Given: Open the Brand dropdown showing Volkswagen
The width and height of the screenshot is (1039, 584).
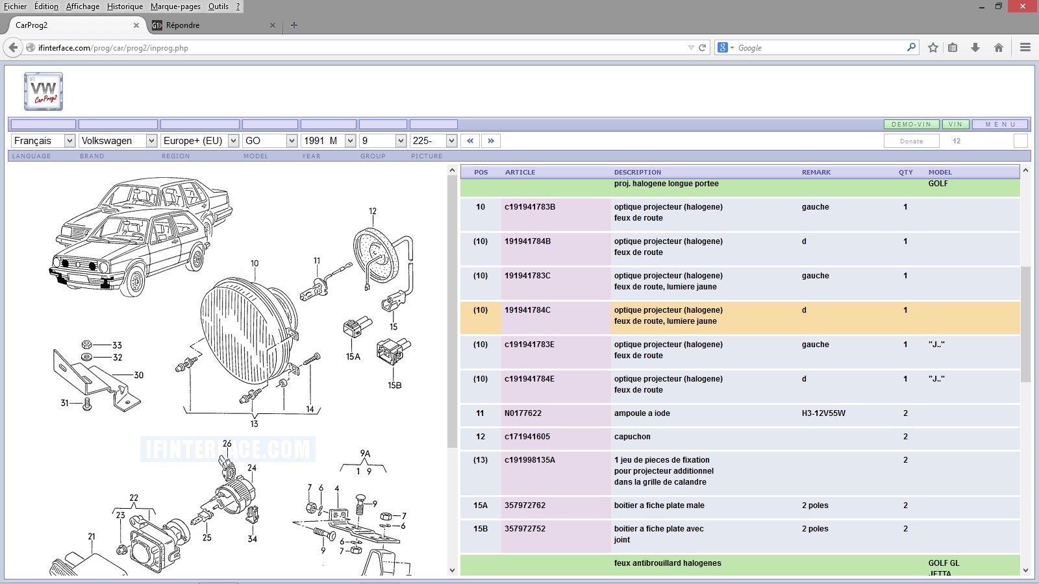Looking at the screenshot, I should (x=118, y=141).
